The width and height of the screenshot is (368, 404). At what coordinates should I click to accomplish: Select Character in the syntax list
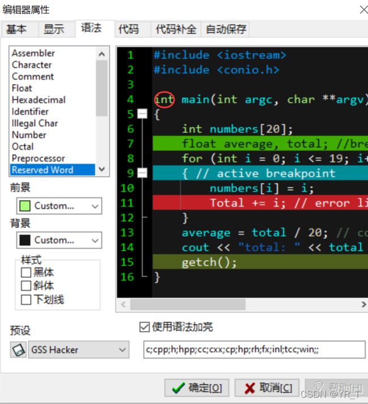53,65
